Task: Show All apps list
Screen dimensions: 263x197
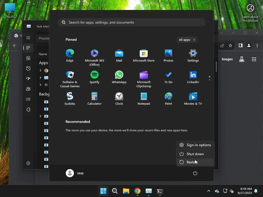Action: click(x=187, y=40)
